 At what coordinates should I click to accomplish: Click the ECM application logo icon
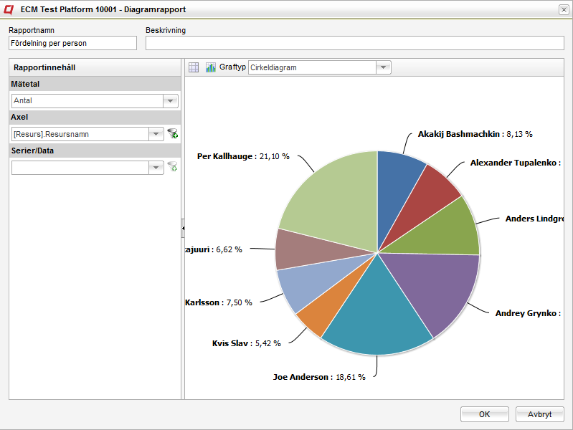9,9
